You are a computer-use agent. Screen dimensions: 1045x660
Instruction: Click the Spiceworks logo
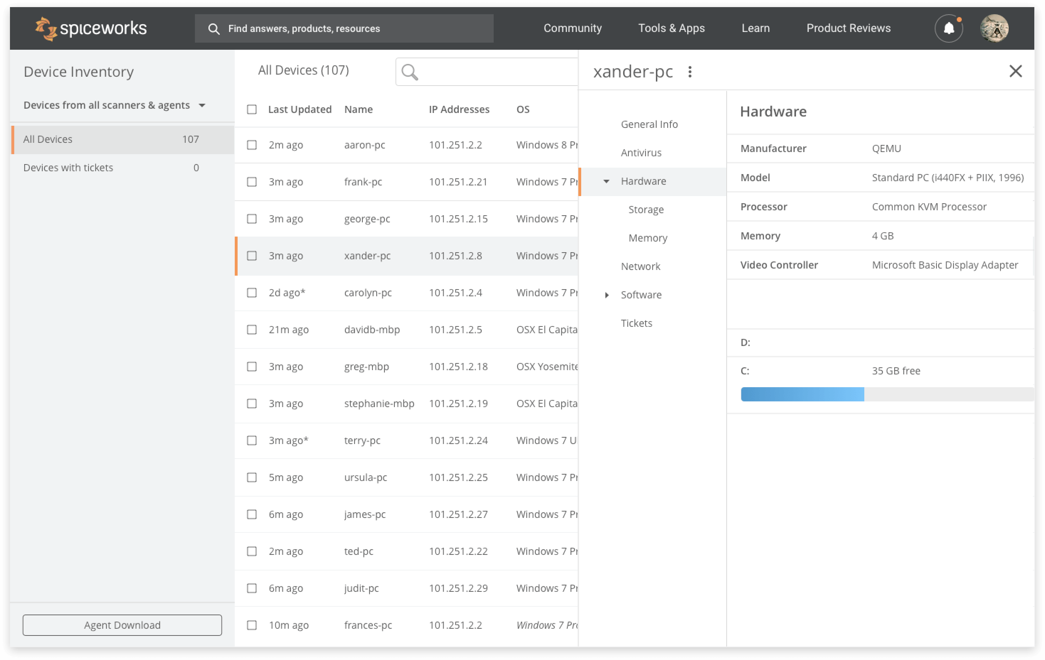(x=91, y=29)
